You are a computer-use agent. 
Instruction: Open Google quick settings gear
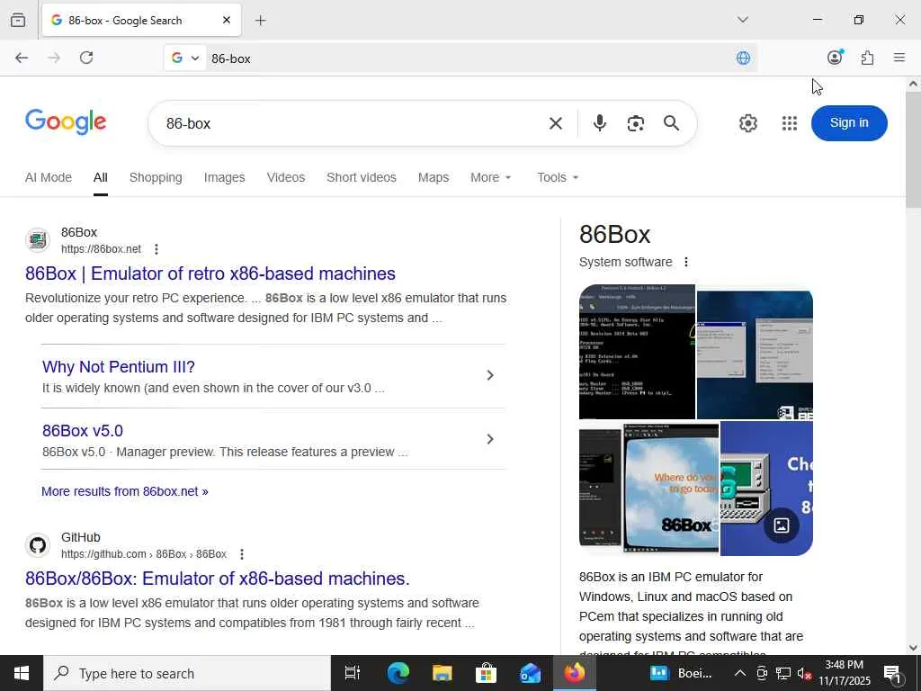[x=747, y=123]
